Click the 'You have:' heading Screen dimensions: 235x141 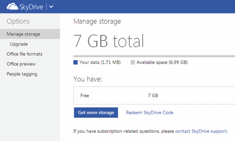tap(88, 79)
